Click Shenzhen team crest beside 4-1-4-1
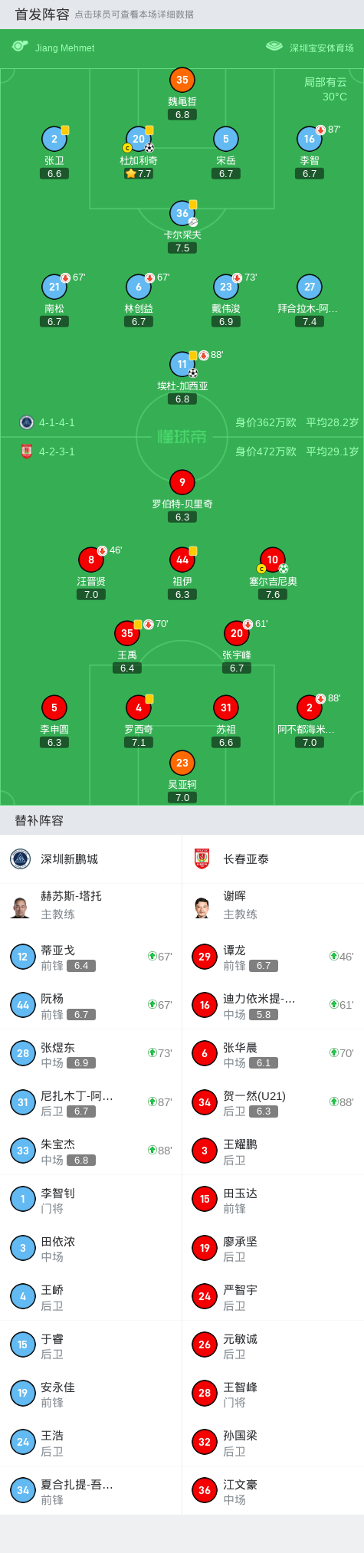This screenshot has width=364, height=1553. [26, 422]
